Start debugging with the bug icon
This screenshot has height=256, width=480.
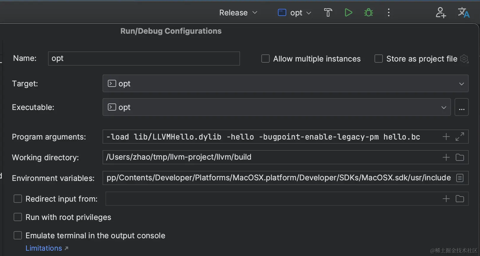[x=369, y=12]
